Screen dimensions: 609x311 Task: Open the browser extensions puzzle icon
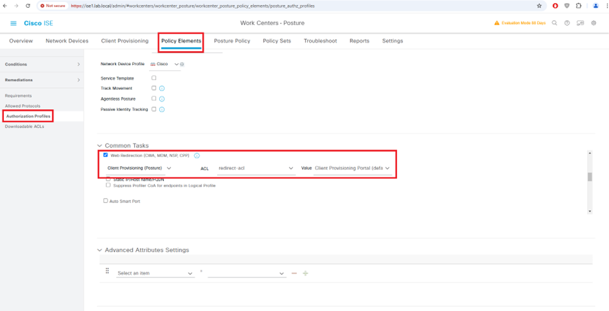(x=579, y=6)
